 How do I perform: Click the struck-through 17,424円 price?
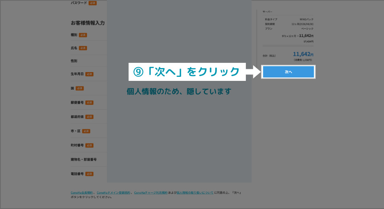coord(308,42)
